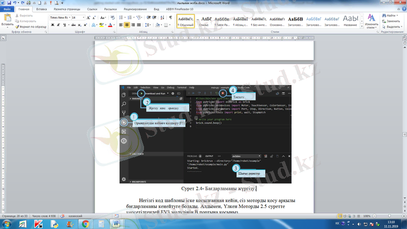Screen dimensions: 407x229
Task: Apply multilevel list formatting
Action: pyautogui.click(x=138, y=18)
